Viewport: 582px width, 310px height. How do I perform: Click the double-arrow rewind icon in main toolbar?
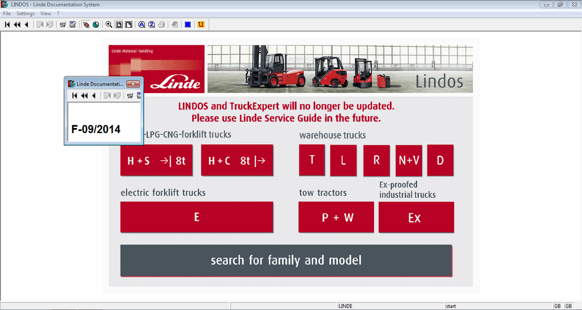click(x=17, y=25)
